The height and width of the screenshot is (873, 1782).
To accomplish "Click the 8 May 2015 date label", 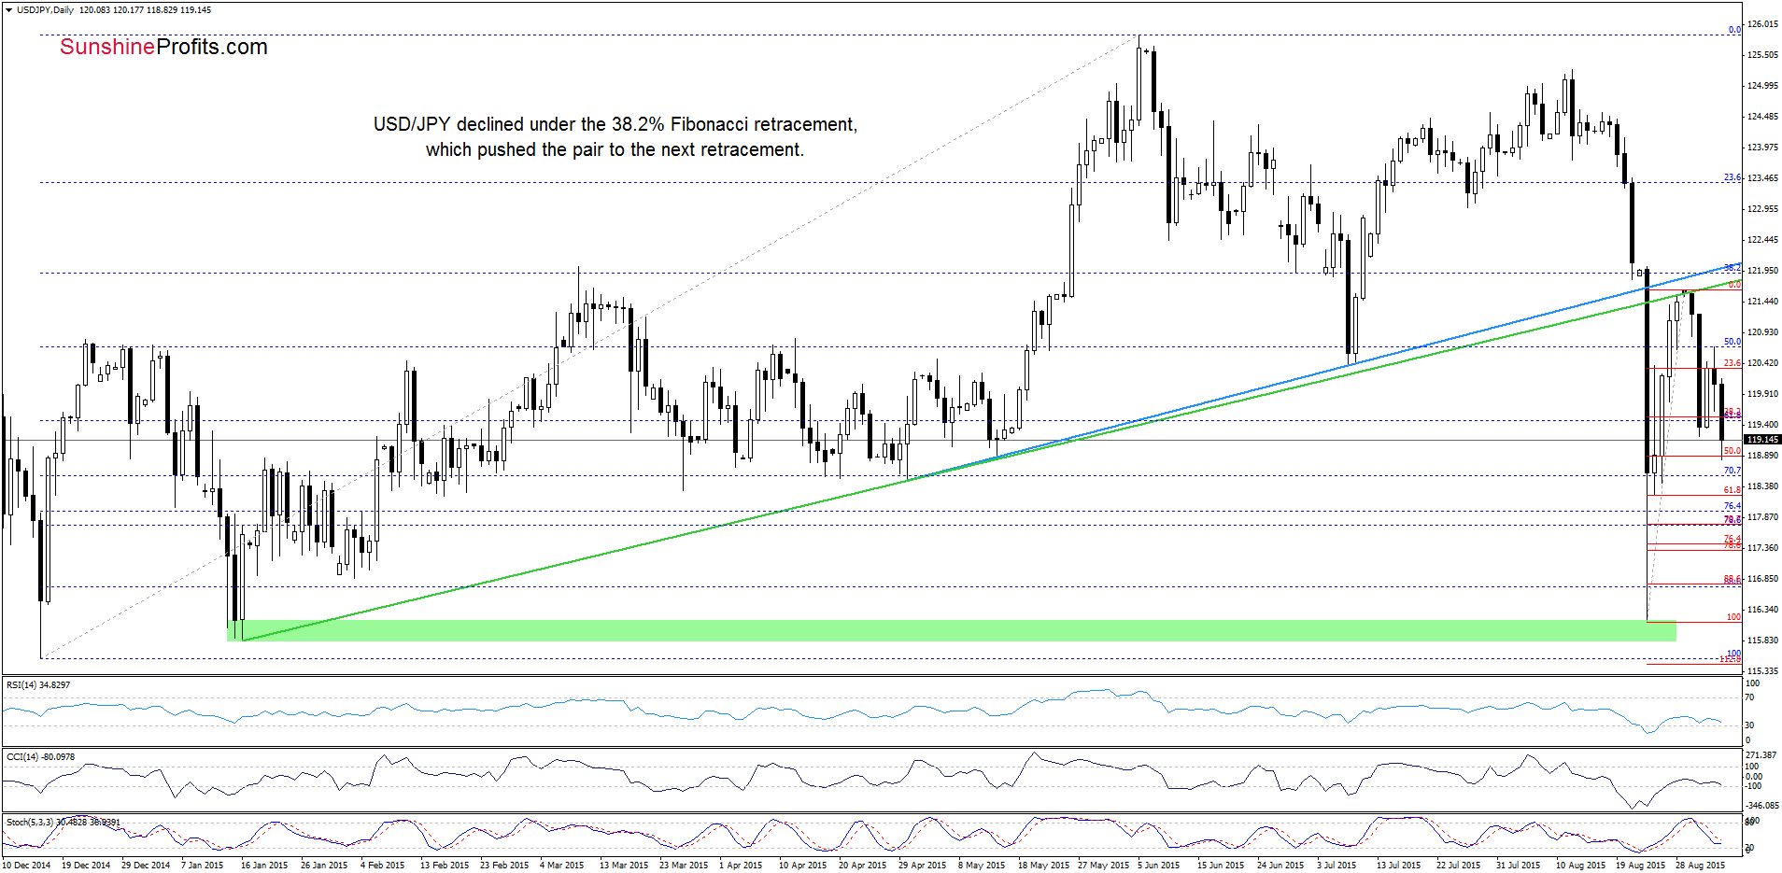I will [982, 866].
